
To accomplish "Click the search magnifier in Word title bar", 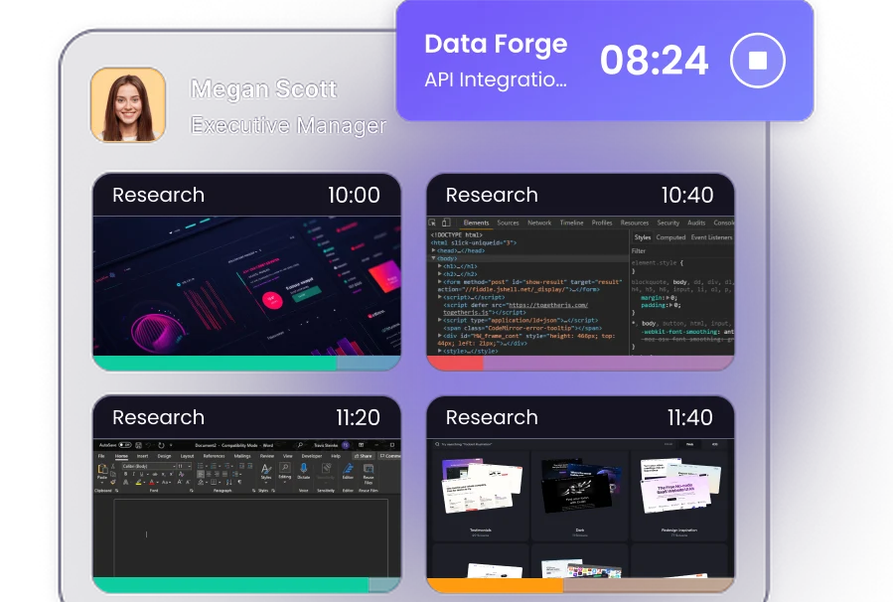I will coord(300,445).
